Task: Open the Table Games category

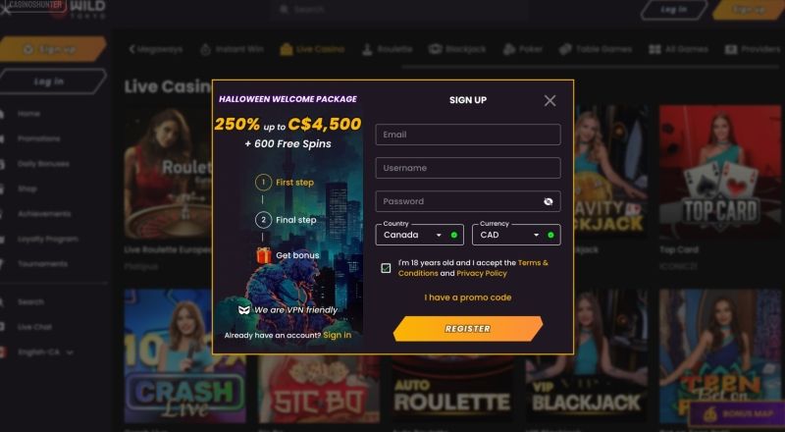Action: click(x=596, y=49)
